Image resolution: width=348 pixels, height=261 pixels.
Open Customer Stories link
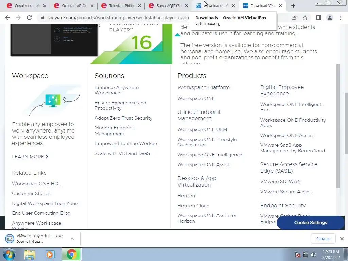coord(31,193)
